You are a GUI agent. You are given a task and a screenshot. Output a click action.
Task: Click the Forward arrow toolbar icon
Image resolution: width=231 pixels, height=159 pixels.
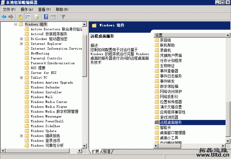click(11, 17)
